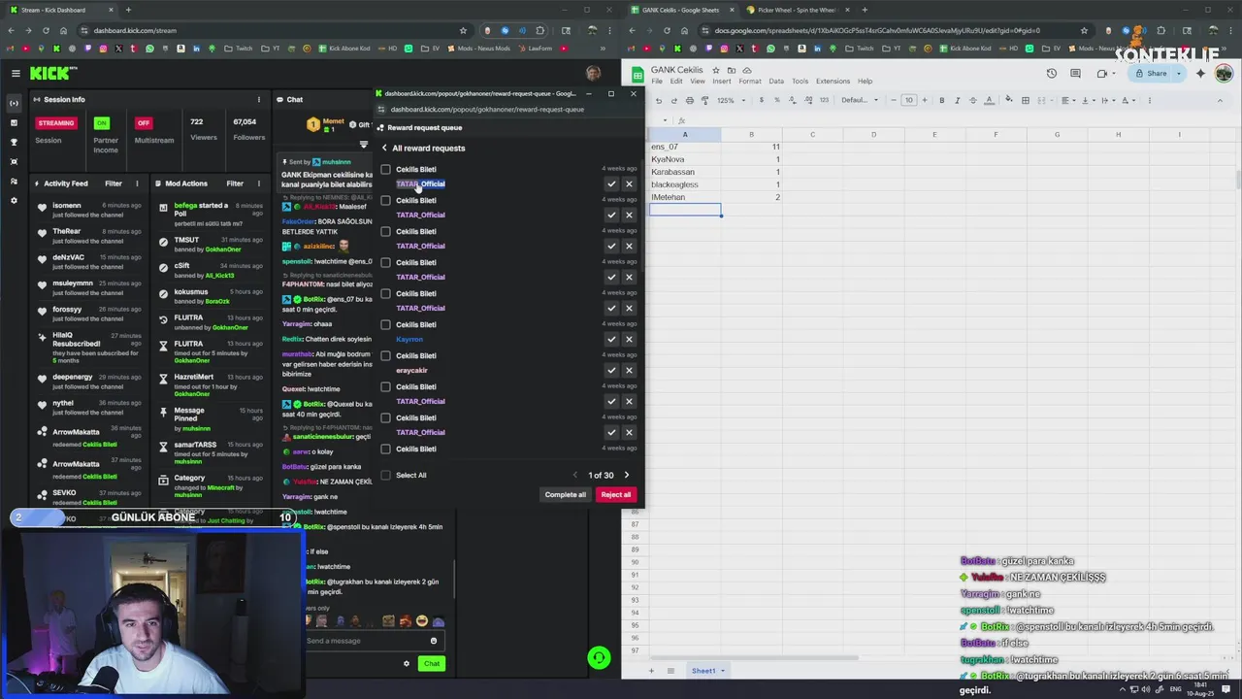Image resolution: width=1242 pixels, height=699 pixels.
Task: Open the Borders tool in Sheets
Action: tap(1025, 100)
